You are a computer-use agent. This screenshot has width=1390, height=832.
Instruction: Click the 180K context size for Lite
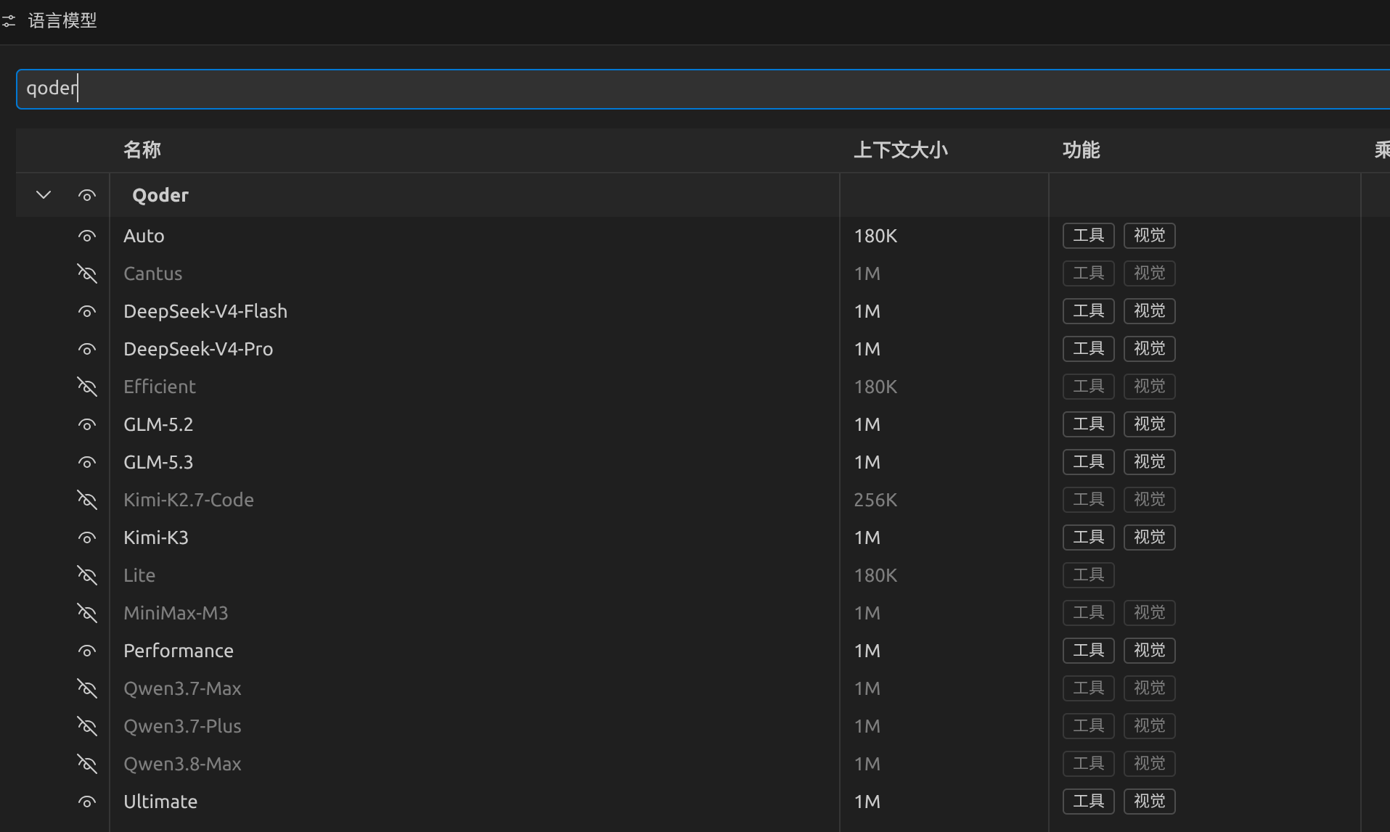pyautogui.click(x=875, y=575)
